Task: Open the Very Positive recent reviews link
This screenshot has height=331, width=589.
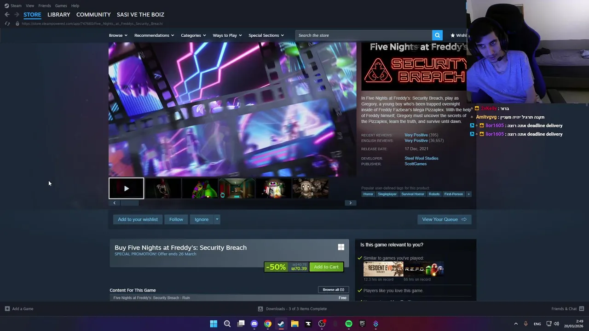Action: 416,135
